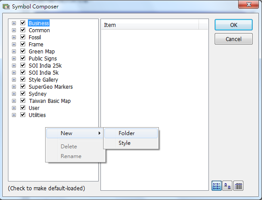Image resolution: width=262 pixels, height=200 pixels.
Task: Select the SuperGeo Markers item
Action: pos(50,87)
